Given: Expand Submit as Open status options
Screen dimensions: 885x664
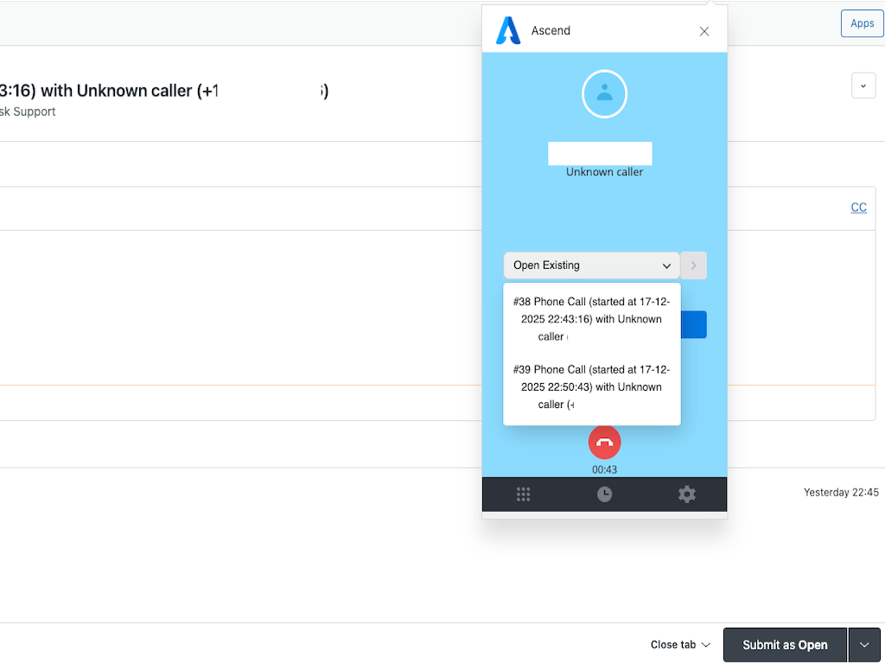Looking at the screenshot, I should tap(864, 645).
